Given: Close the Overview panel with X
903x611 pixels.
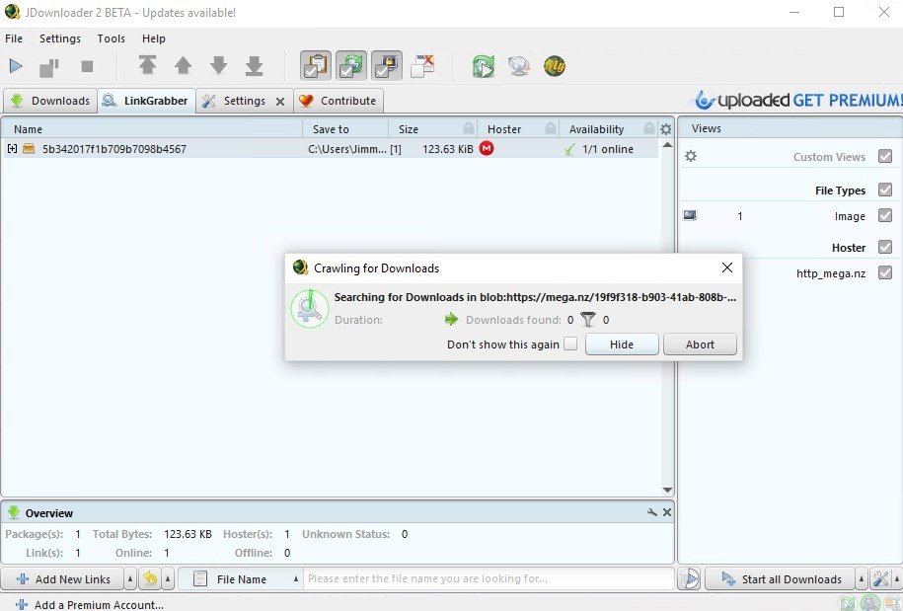Looking at the screenshot, I should coord(667,512).
